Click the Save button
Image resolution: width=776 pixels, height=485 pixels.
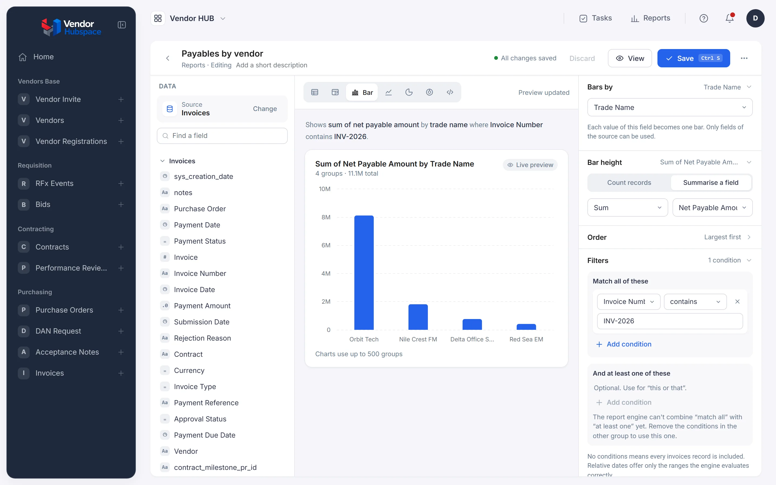(x=693, y=58)
